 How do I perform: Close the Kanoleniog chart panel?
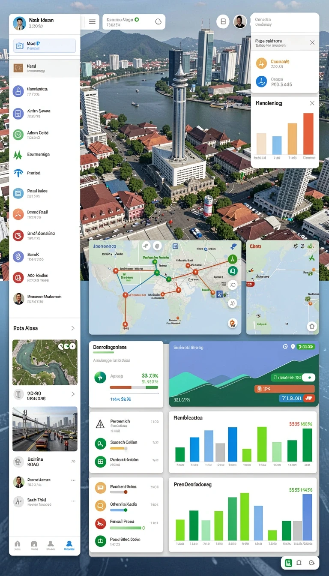click(312, 103)
